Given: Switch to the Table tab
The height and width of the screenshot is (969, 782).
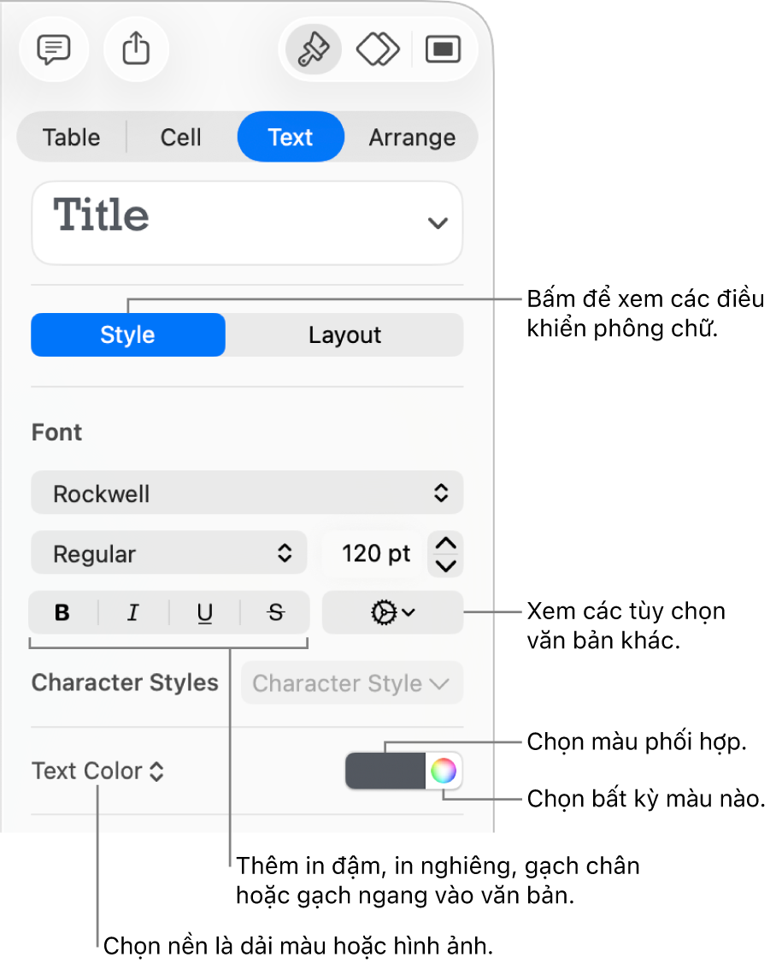Looking at the screenshot, I should (72, 138).
